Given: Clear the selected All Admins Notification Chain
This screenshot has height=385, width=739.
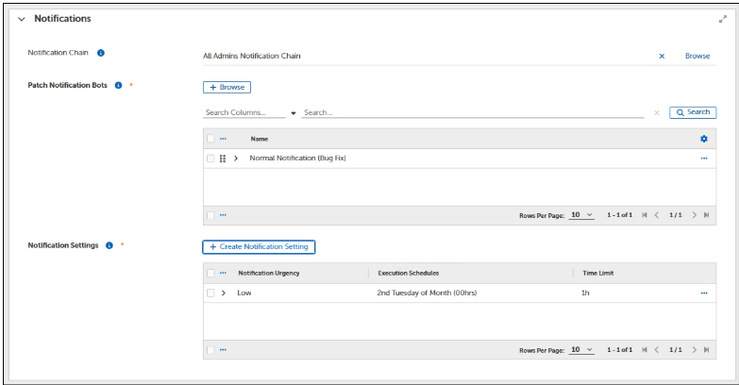Looking at the screenshot, I should coord(662,56).
